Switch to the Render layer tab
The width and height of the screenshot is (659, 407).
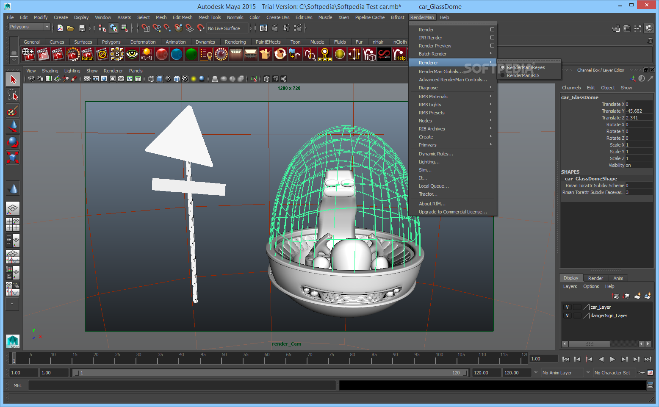pos(595,278)
